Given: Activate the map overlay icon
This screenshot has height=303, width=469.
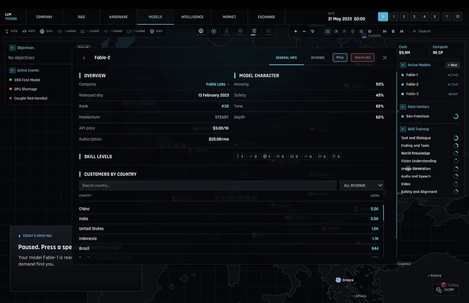Looking at the screenshot, I should pos(328,31).
